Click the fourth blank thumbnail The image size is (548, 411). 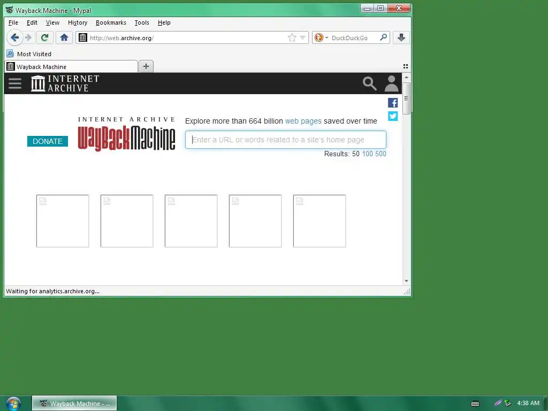click(x=255, y=221)
